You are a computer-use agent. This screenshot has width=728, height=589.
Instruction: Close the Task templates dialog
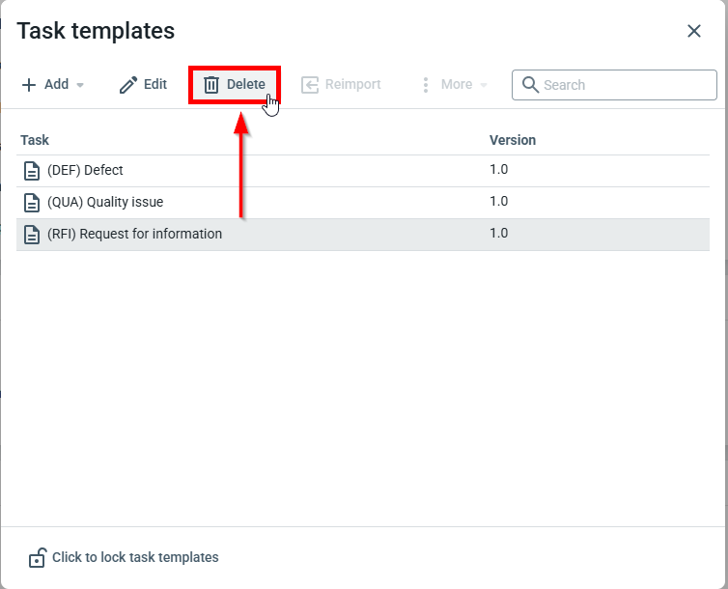click(693, 31)
